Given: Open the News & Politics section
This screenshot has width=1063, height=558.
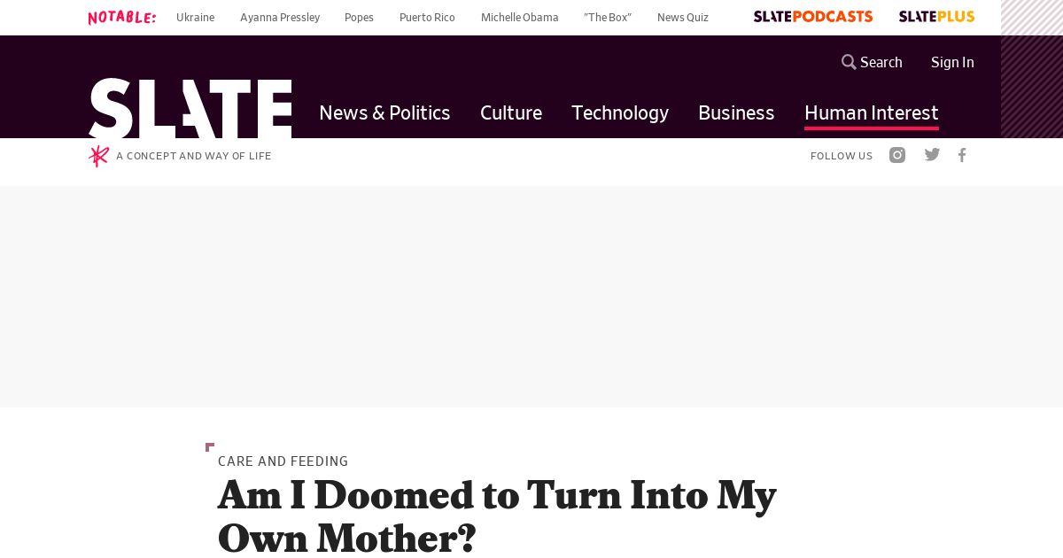Looking at the screenshot, I should pyautogui.click(x=384, y=112).
